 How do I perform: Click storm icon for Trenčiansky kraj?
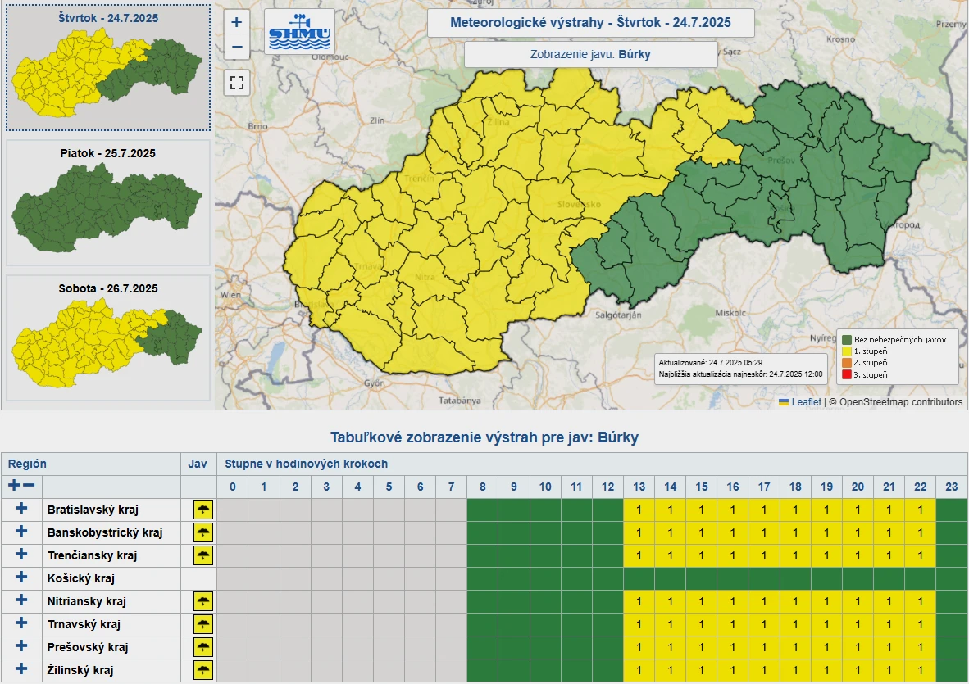tap(202, 555)
